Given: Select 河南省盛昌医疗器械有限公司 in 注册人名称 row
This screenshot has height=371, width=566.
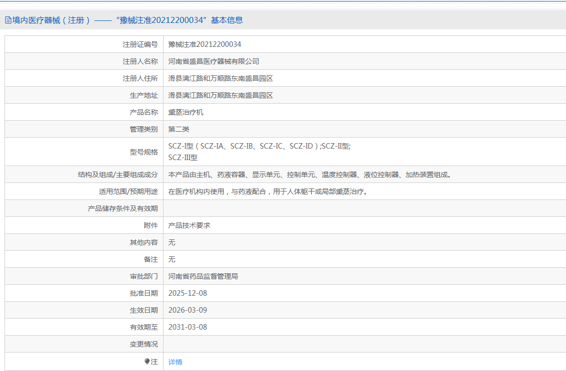Looking at the screenshot, I should click(x=214, y=61).
